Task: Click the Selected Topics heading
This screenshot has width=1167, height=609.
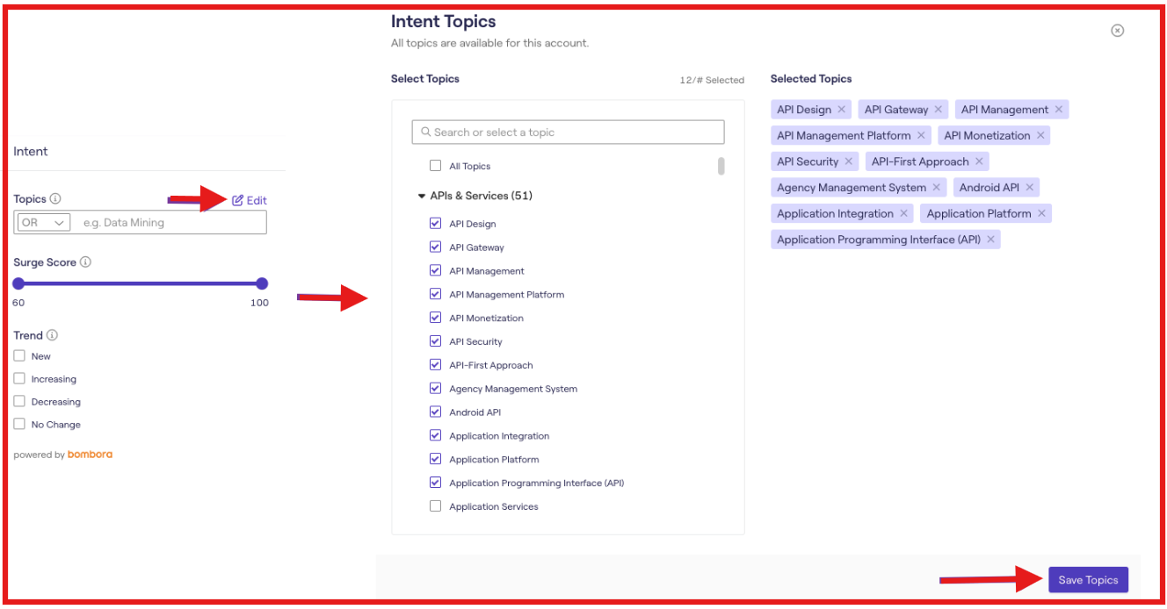Action: coord(811,79)
